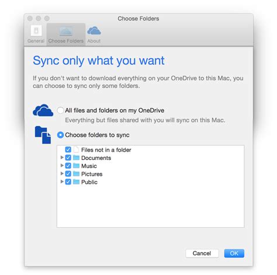Click the Files not in a folder page icon

coord(76,149)
